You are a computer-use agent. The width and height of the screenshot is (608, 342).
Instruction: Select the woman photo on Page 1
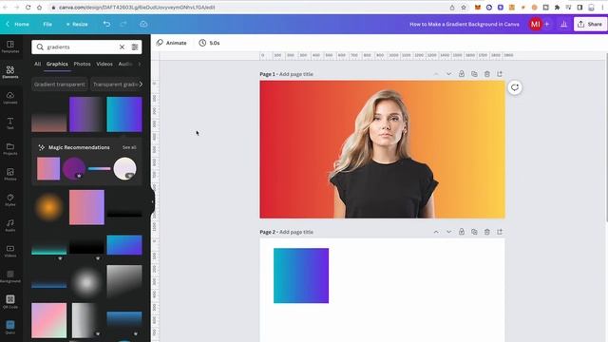(384, 154)
